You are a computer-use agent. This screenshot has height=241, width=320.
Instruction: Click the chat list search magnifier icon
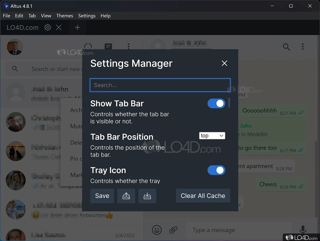coord(15,69)
